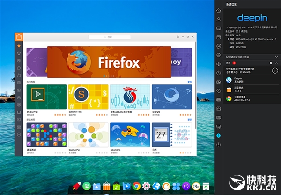
Task: Open the bubble match game tile
Action: pos(46,135)
